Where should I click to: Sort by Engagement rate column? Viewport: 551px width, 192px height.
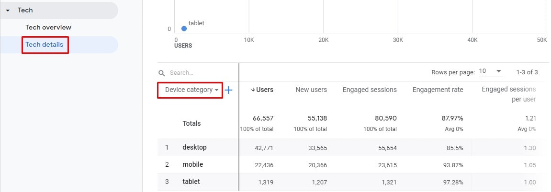coord(438,90)
